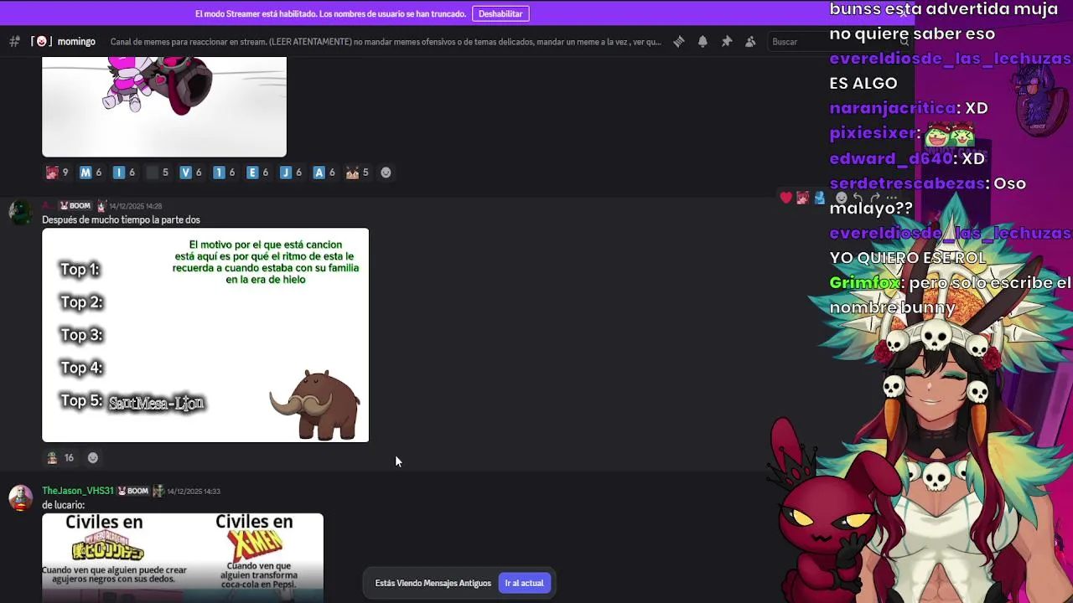This screenshot has height=603, width=1073.
Task: Toggle the A letter reaction
Action: point(324,173)
